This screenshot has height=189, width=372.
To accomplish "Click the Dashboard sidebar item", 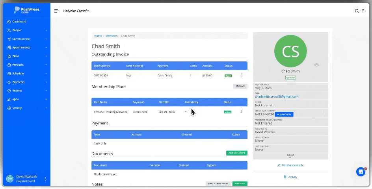I will [x=19, y=22].
